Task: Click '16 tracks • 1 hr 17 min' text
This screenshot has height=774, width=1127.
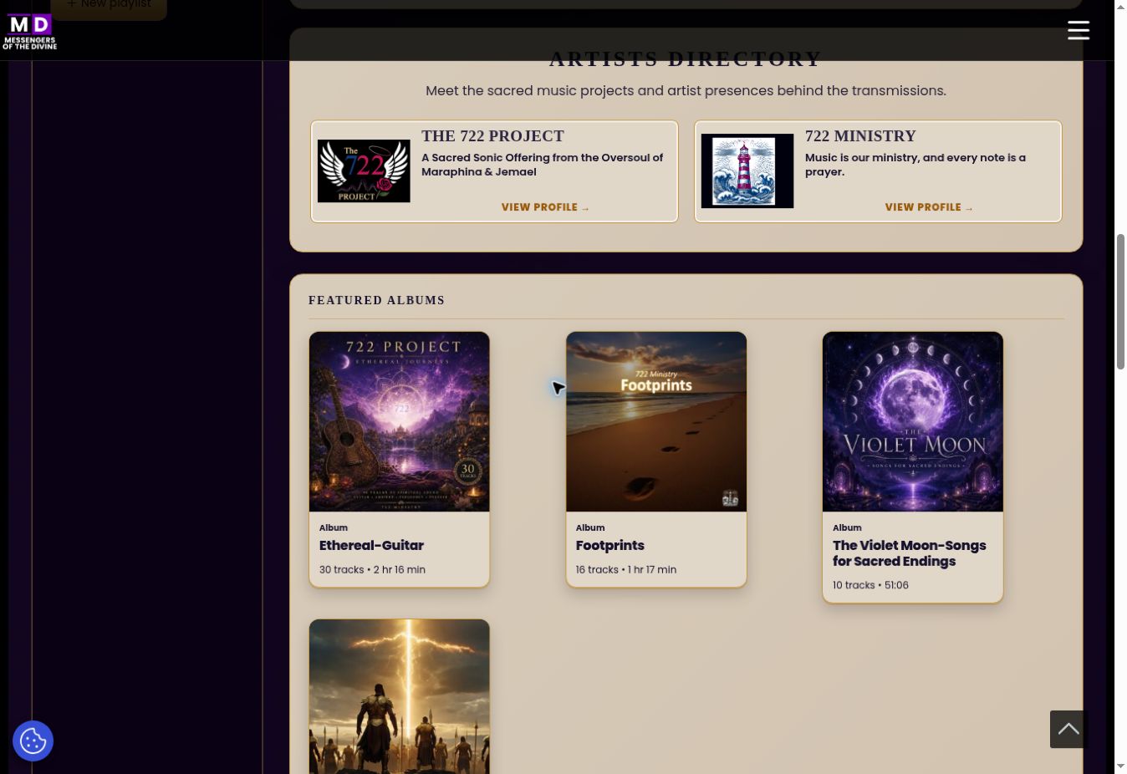Action: pyautogui.click(x=626, y=569)
